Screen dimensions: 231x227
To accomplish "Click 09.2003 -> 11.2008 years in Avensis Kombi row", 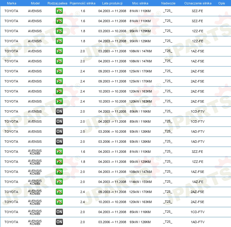I will tap(112, 192).
